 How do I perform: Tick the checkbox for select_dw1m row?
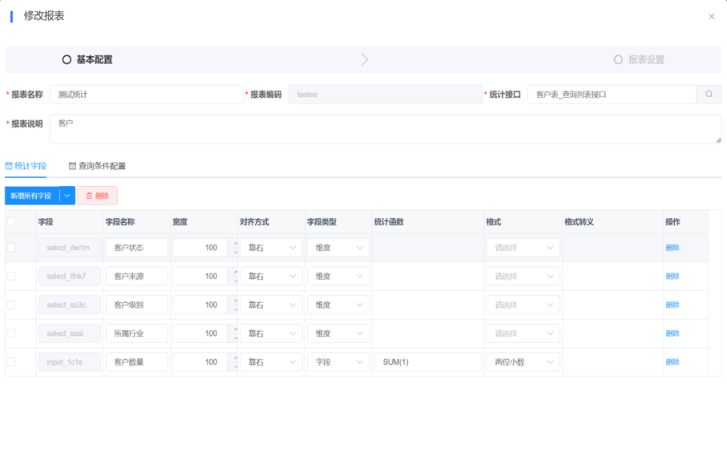(11, 248)
